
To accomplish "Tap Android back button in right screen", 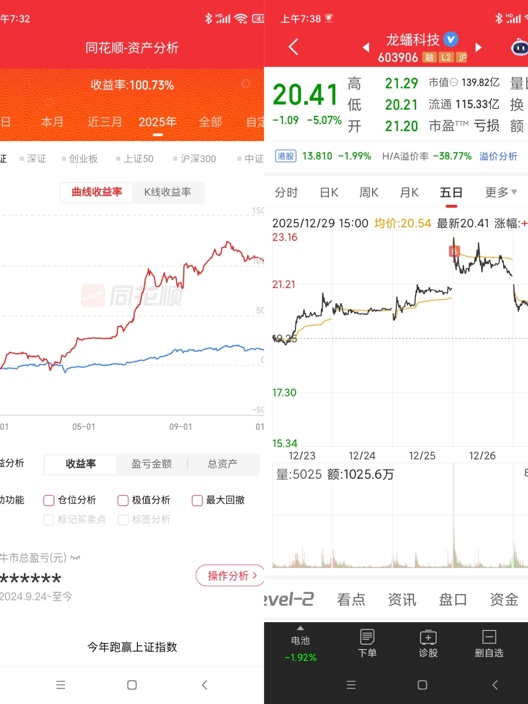I will tap(495, 685).
